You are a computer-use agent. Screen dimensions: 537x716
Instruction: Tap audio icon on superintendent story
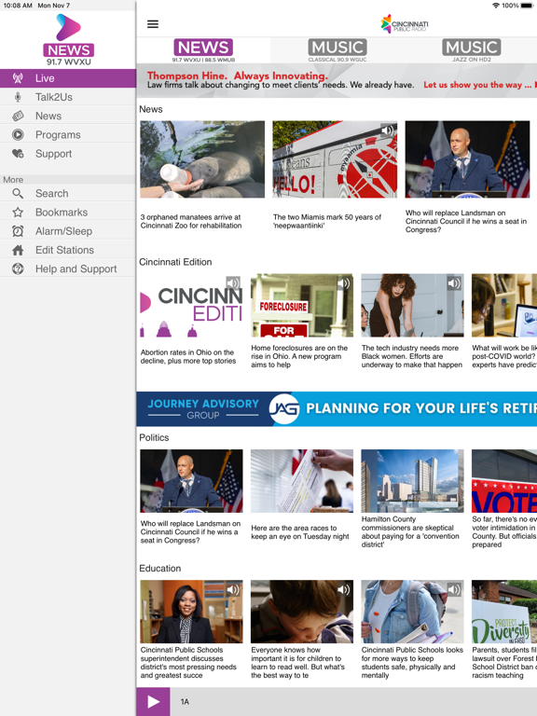233,590
